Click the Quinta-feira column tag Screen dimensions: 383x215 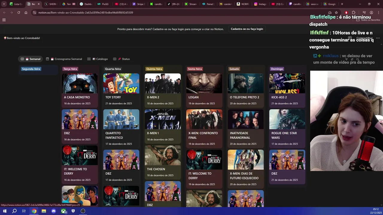coord(154,69)
